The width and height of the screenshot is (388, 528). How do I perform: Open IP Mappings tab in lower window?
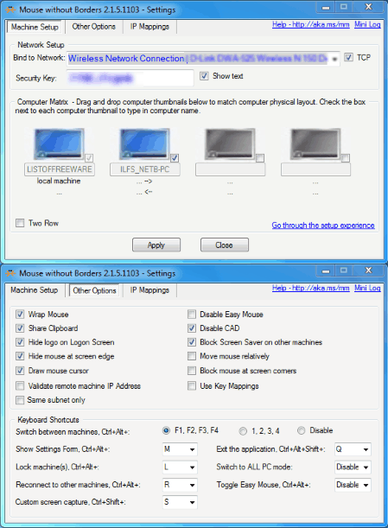[149, 290]
